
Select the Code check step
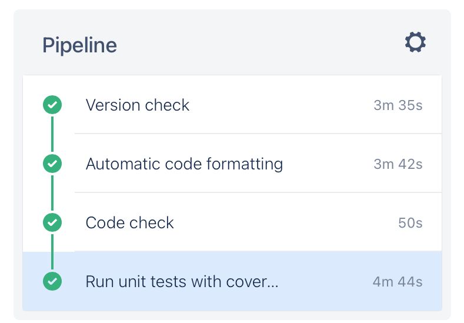point(232,222)
